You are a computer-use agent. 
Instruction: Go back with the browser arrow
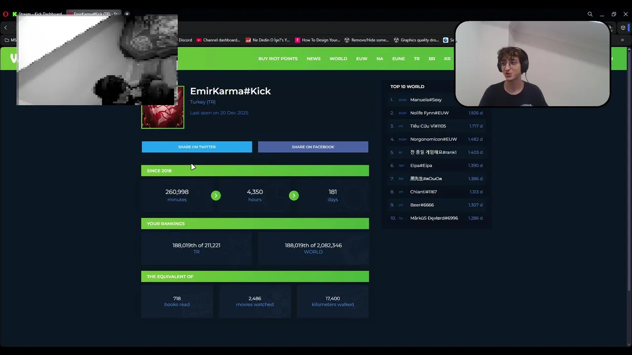tap(5, 28)
